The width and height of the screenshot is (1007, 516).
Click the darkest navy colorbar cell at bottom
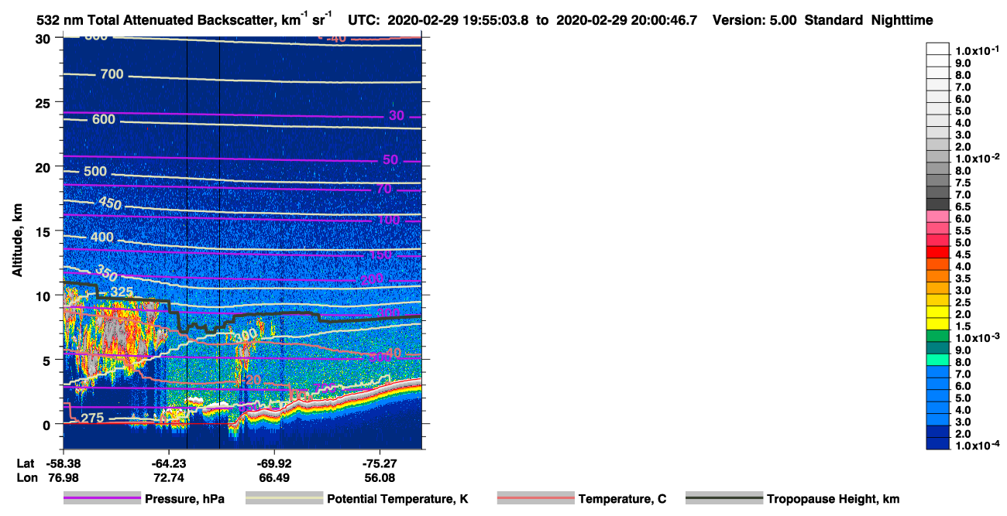pyautogui.click(x=938, y=443)
